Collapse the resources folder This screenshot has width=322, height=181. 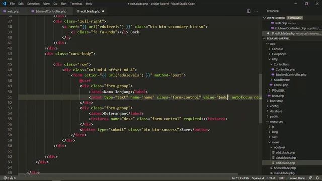[x=276, y=122]
